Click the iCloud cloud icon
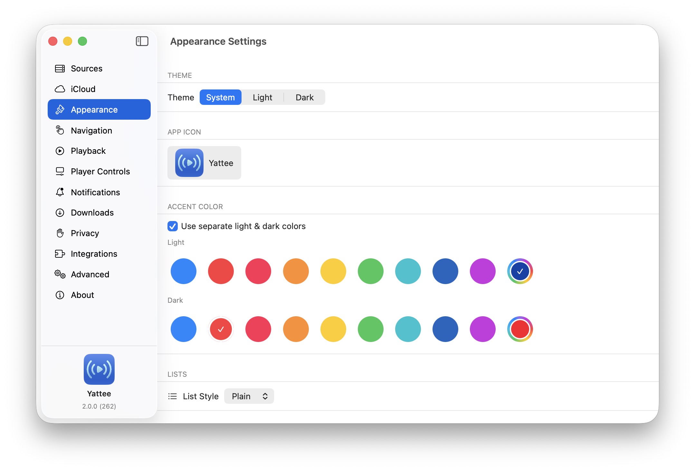Image resolution: width=695 pixels, height=471 pixels. tap(60, 89)
